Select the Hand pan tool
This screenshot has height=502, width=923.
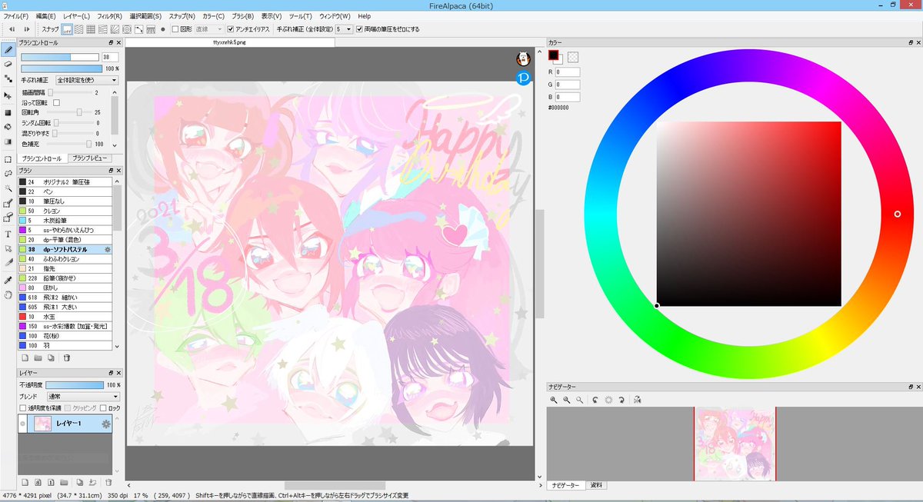tap(8, 294)
